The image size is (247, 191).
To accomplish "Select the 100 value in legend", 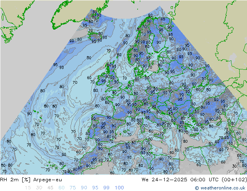I will tap(119, 188).
